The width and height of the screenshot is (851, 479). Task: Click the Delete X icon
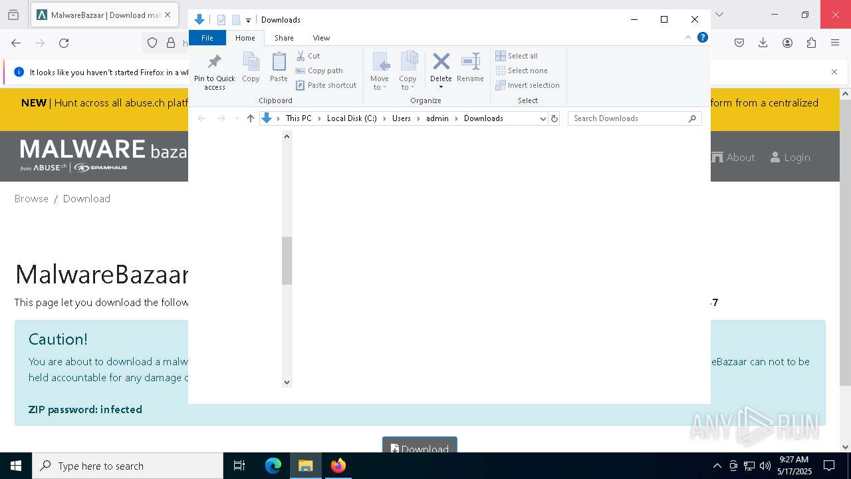pos(441,62)
